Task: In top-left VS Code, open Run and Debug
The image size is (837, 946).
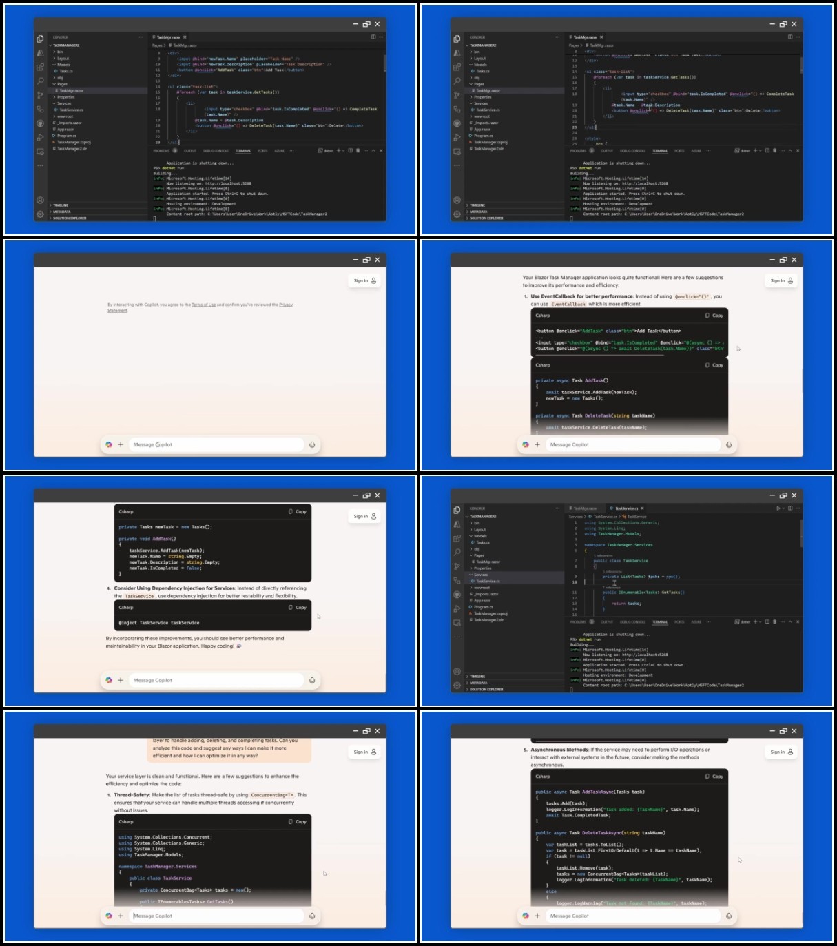Action: tap(40, 137)
